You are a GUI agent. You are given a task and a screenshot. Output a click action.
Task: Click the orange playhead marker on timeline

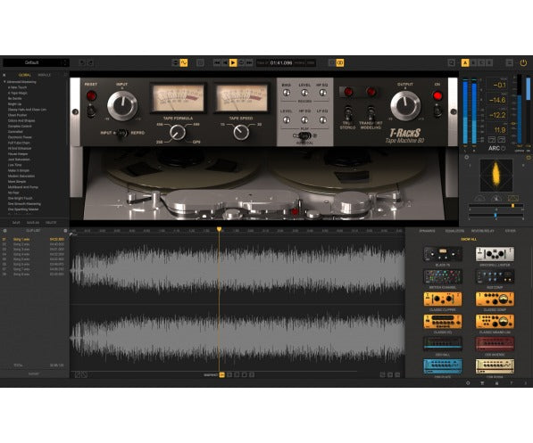(220, 229)
